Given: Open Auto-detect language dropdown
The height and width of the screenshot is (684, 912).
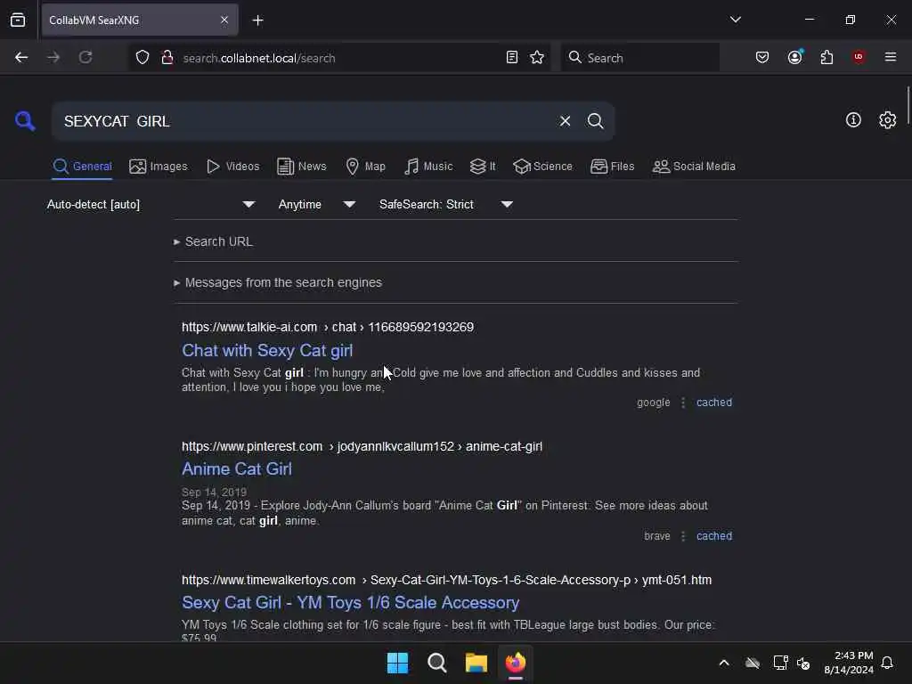Looking at the screenshot, I should [x=151, y=204].
